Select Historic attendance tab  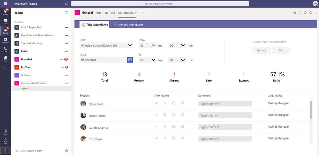click(x=128, y=24)
